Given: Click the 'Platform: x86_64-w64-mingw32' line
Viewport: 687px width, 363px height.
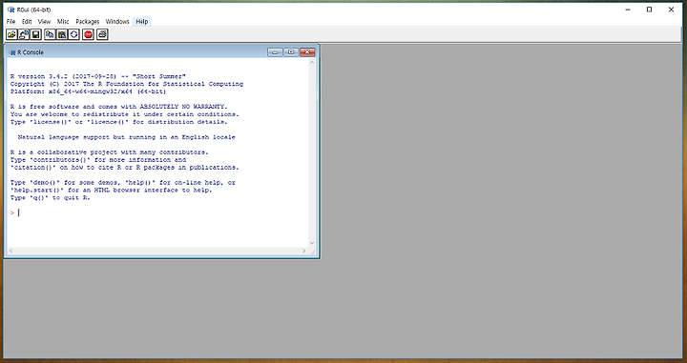Looking at the screenshot, I should 88,91.
